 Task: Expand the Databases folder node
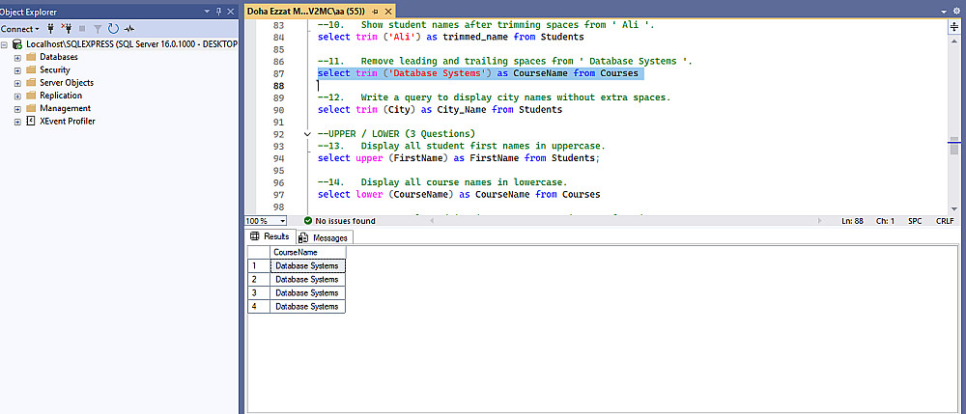click(17, 57)
